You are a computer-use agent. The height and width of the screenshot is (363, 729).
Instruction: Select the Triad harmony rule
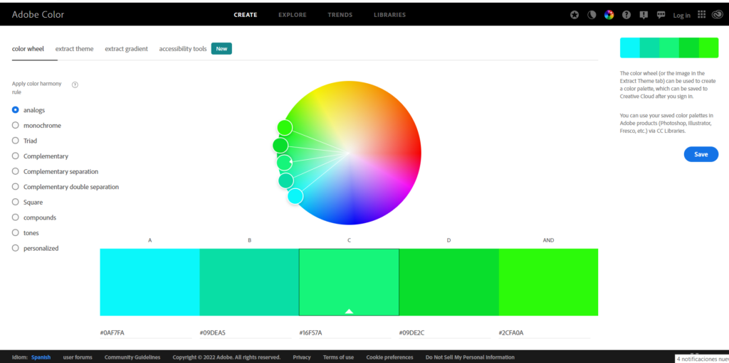(16, 141)
